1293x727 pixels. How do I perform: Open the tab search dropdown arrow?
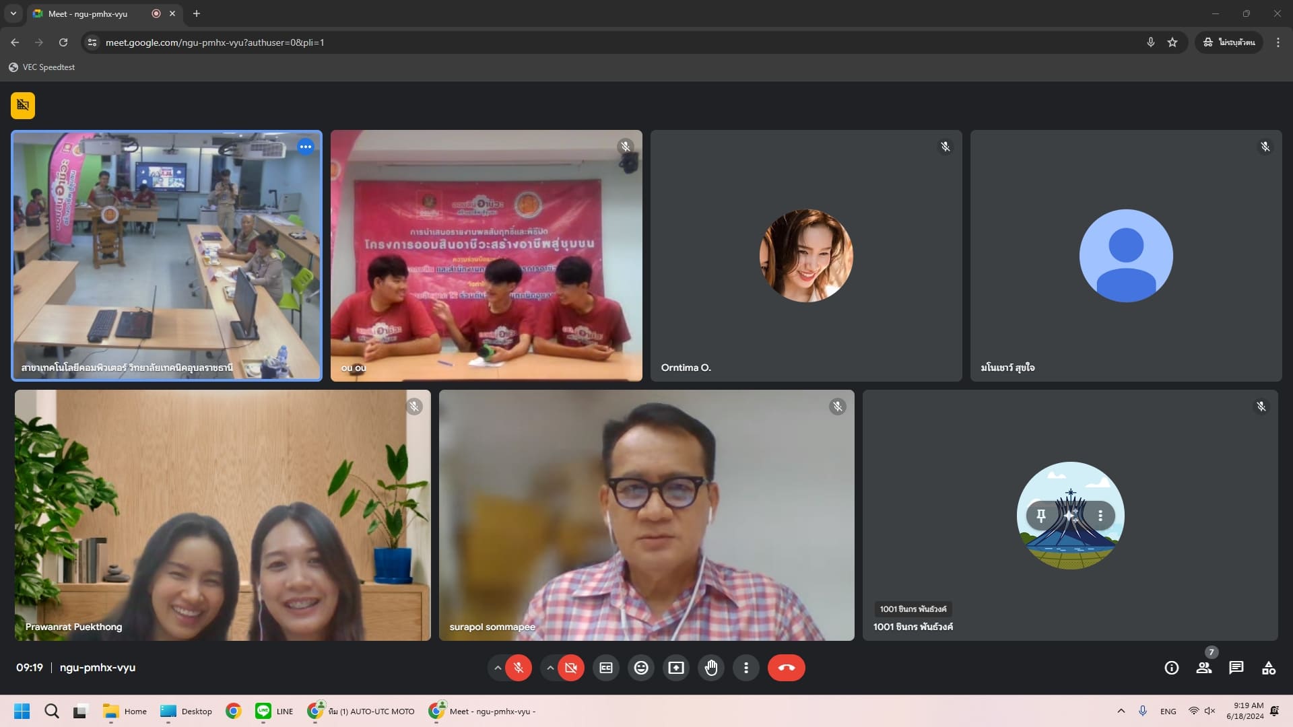point(13,13)
